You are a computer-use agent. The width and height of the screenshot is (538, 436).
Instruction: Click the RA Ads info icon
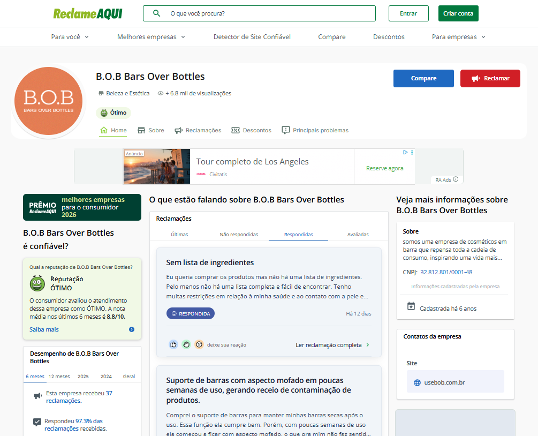[x=456, y=179]
